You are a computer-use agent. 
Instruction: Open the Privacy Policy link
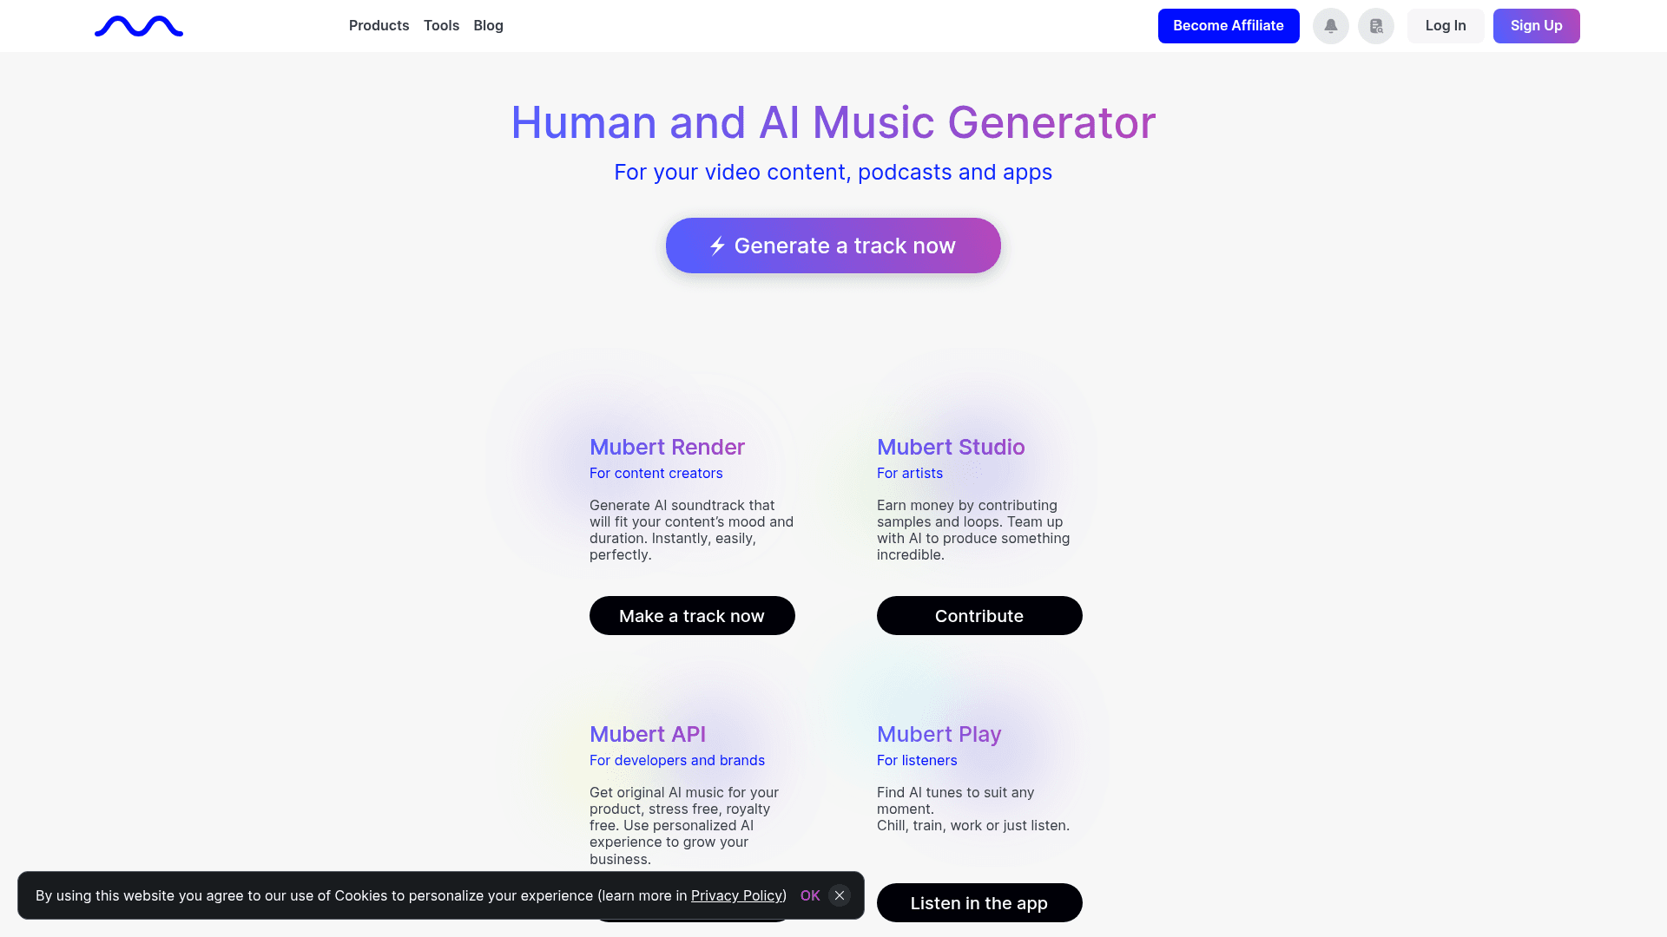[736, 895]
